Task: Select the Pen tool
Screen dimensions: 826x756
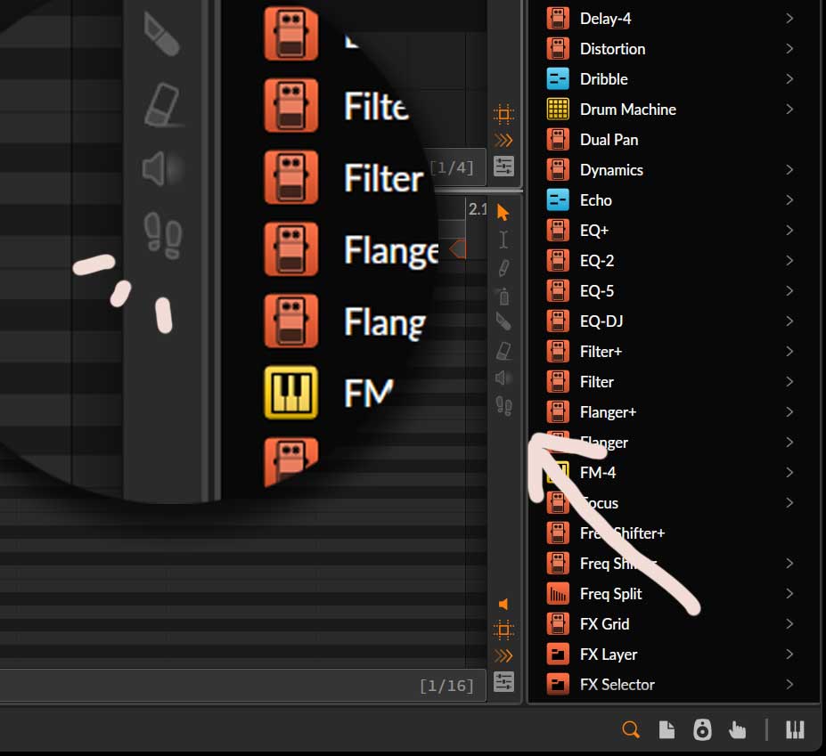Action: coord(503,267)
